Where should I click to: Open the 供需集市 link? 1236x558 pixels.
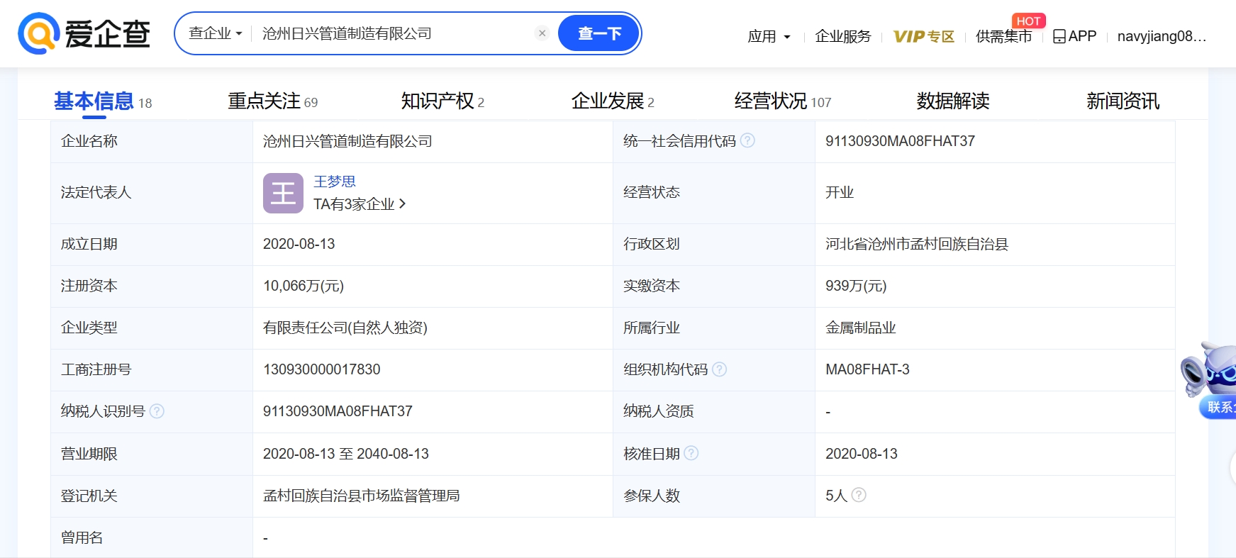[x=1003, y=36]
